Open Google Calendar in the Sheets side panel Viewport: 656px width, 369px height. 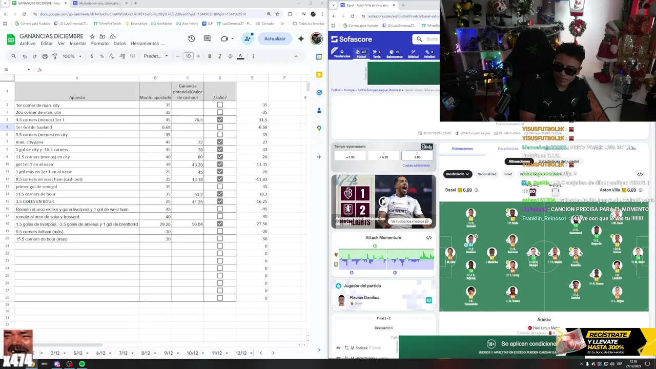pos(319,56)
